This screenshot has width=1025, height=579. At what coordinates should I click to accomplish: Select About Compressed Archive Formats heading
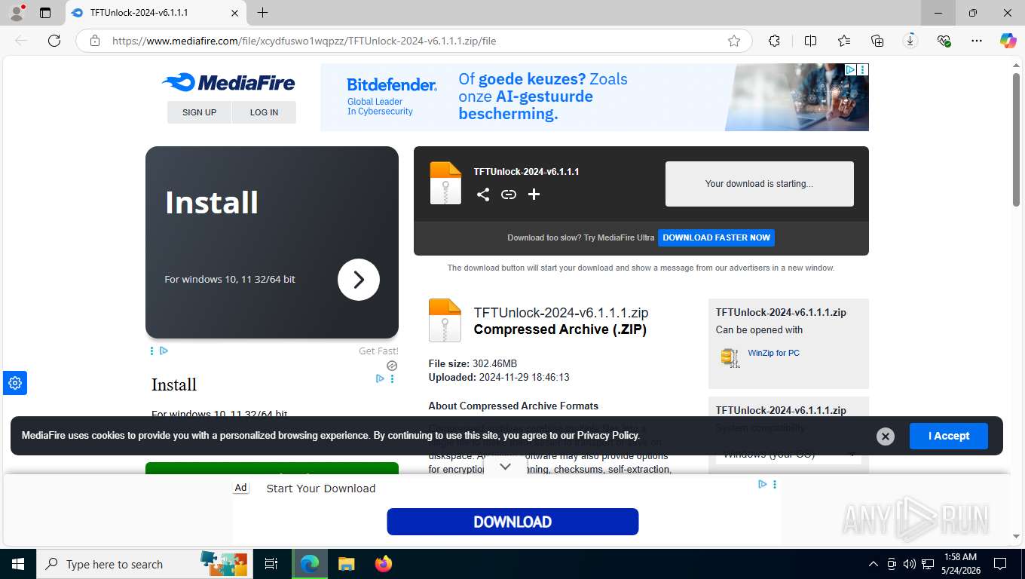pos(513,406)
